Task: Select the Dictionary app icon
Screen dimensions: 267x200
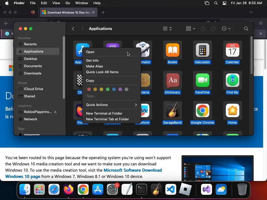Action: (173, 80)
